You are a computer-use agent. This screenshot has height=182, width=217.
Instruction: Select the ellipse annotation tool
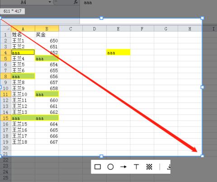point(110,167)
